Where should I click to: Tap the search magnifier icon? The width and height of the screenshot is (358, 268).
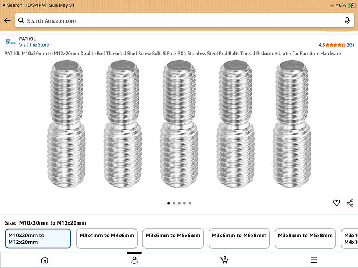coord(21,20)
